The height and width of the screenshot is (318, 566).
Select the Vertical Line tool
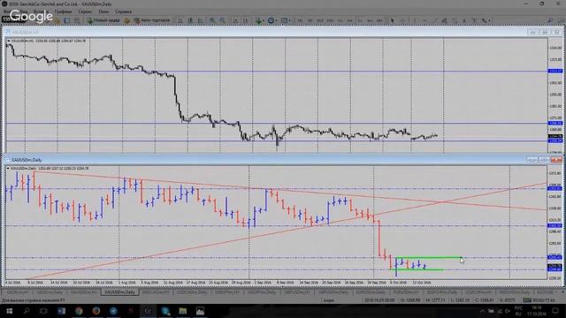coord(415,20)
